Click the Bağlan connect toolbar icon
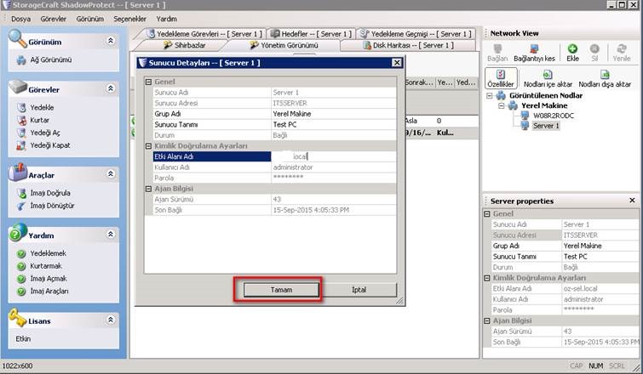 (x=497, y=48)
